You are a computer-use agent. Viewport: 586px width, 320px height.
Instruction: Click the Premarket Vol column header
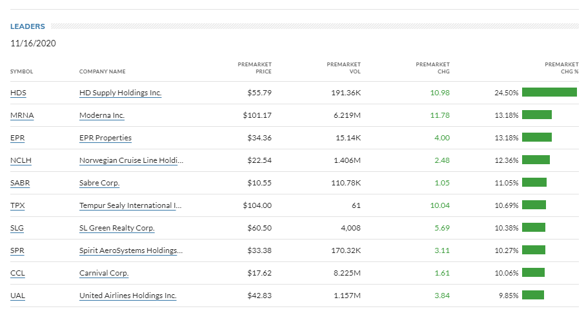point(343,68)
